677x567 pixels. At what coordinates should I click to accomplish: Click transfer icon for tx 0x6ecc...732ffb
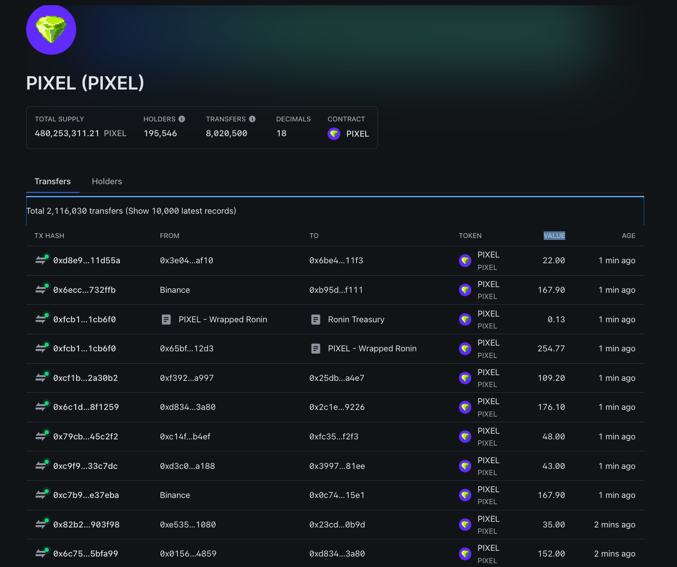(42, 289)
